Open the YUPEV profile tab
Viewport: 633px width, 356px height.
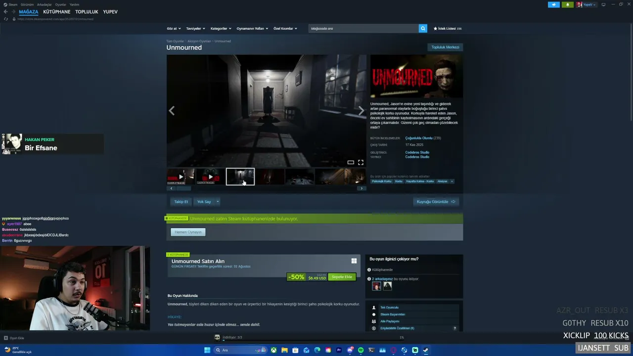pos(110,12)
